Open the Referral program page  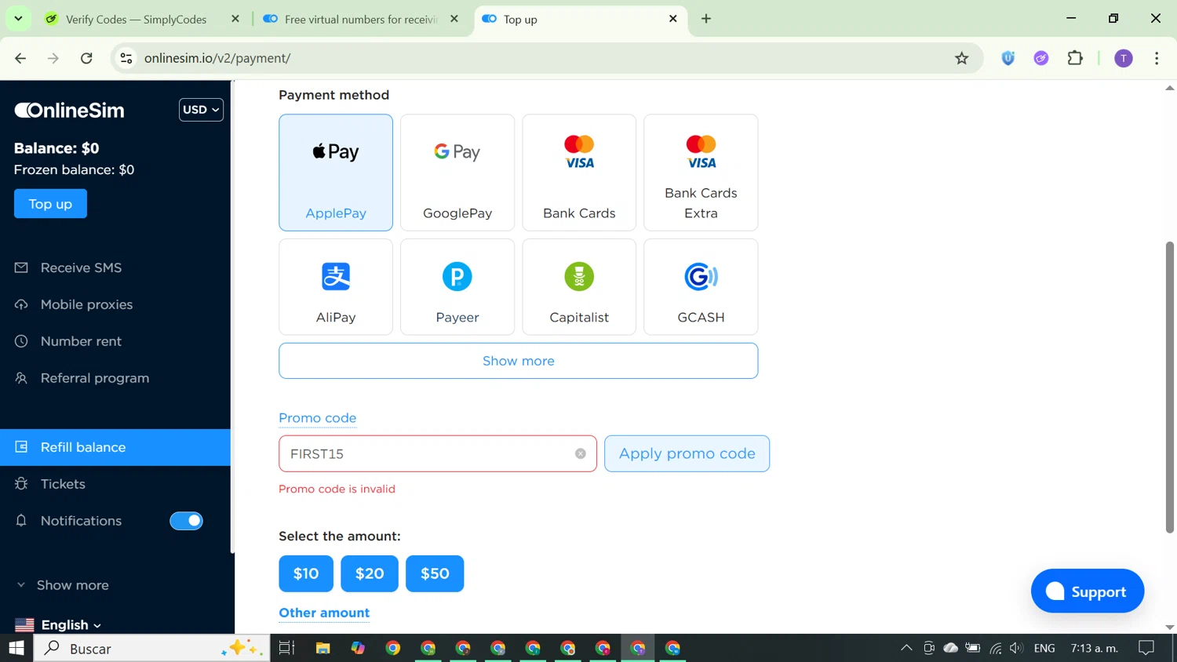(x=115, y=378)
